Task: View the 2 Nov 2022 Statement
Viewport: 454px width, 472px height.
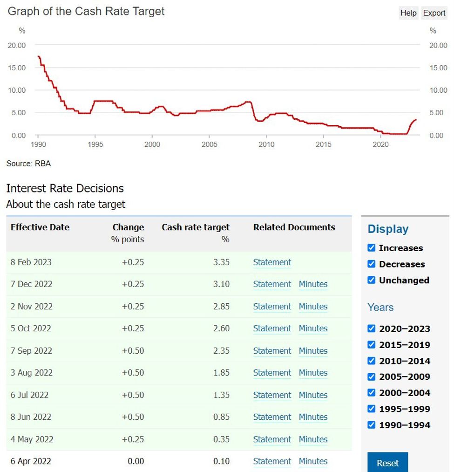Action: point(272,307)
